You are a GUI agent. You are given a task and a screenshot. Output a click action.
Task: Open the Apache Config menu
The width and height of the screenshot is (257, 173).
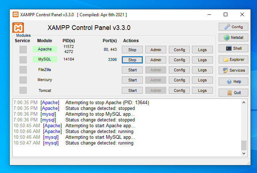[x=179, y=50]
